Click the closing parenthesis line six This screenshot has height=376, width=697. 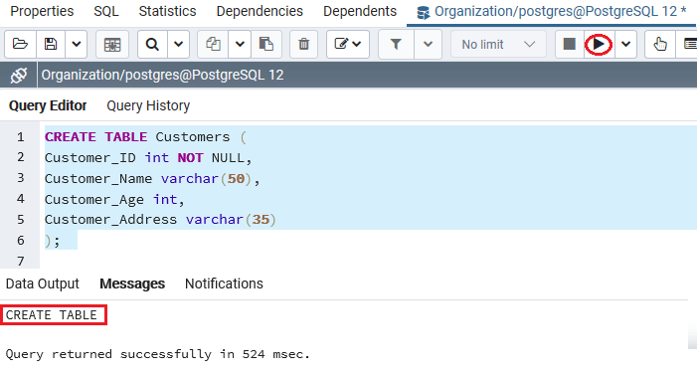(x=53, y=241)
